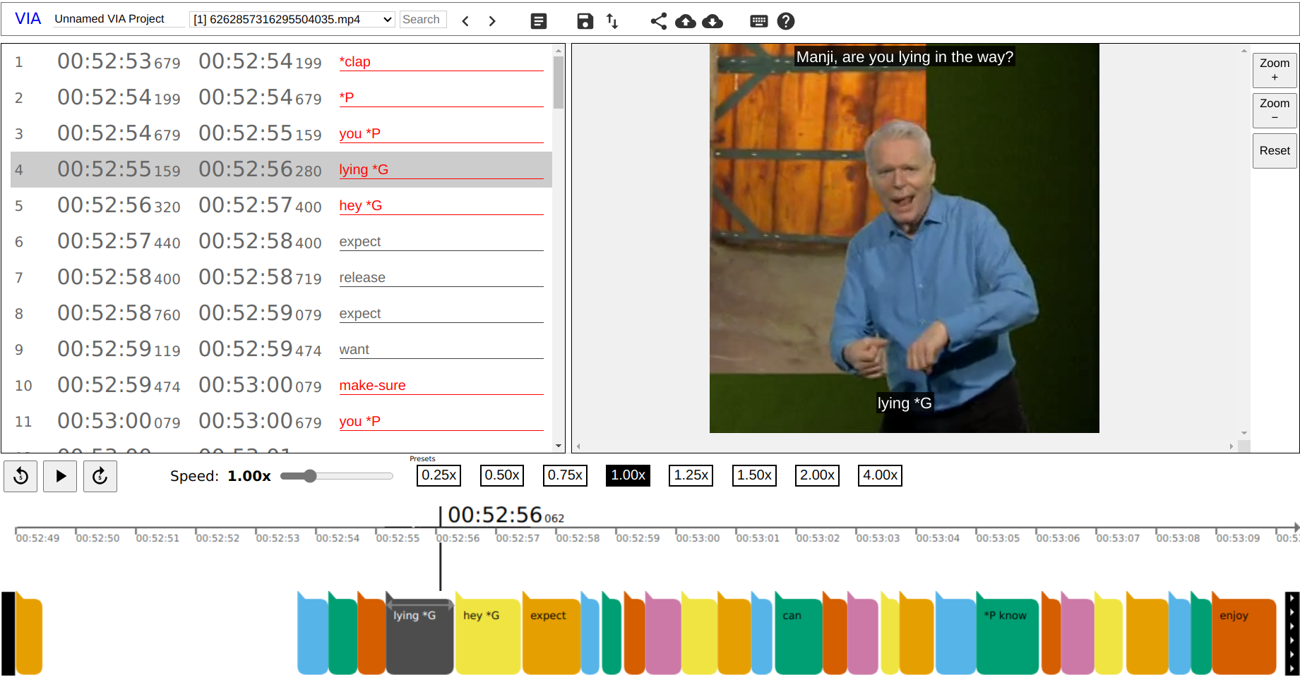Click annotation list scrollbar down arrow
The width and height of the screenshot is (1300, 677).
(x=559, y=446)
